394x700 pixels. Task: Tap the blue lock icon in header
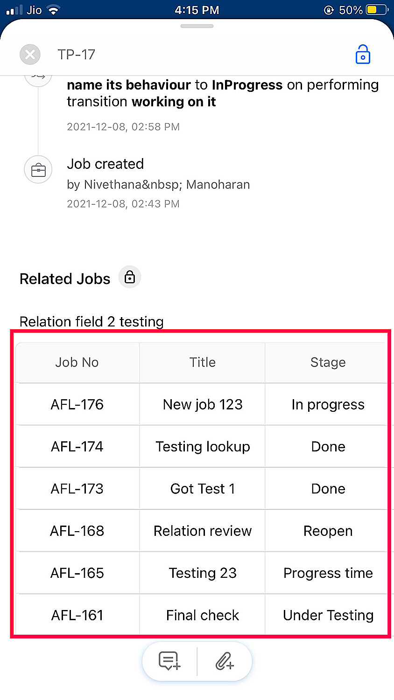[x=363, y=55]
